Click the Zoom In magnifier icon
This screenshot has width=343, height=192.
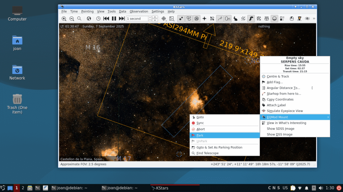click(x=64, y=19)
